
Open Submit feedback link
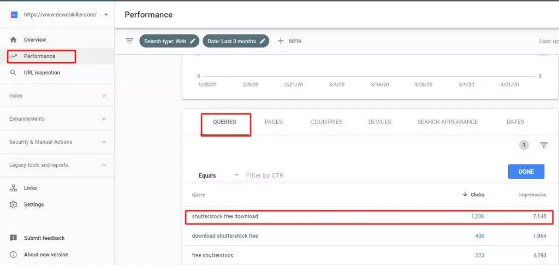tap(44, 238)
